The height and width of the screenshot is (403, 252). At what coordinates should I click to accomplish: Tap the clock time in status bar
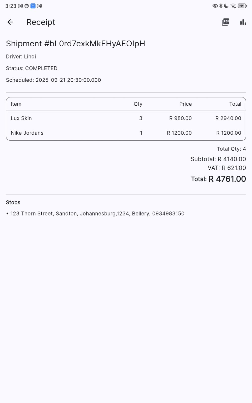tap(11, 6)
